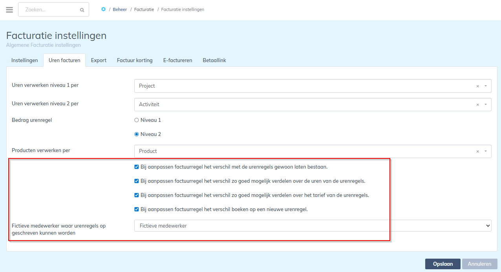Open Uren verwerken niveau 1 Project dropdown
This screenshot has height=272, width=501.
[x=313, y=86]
